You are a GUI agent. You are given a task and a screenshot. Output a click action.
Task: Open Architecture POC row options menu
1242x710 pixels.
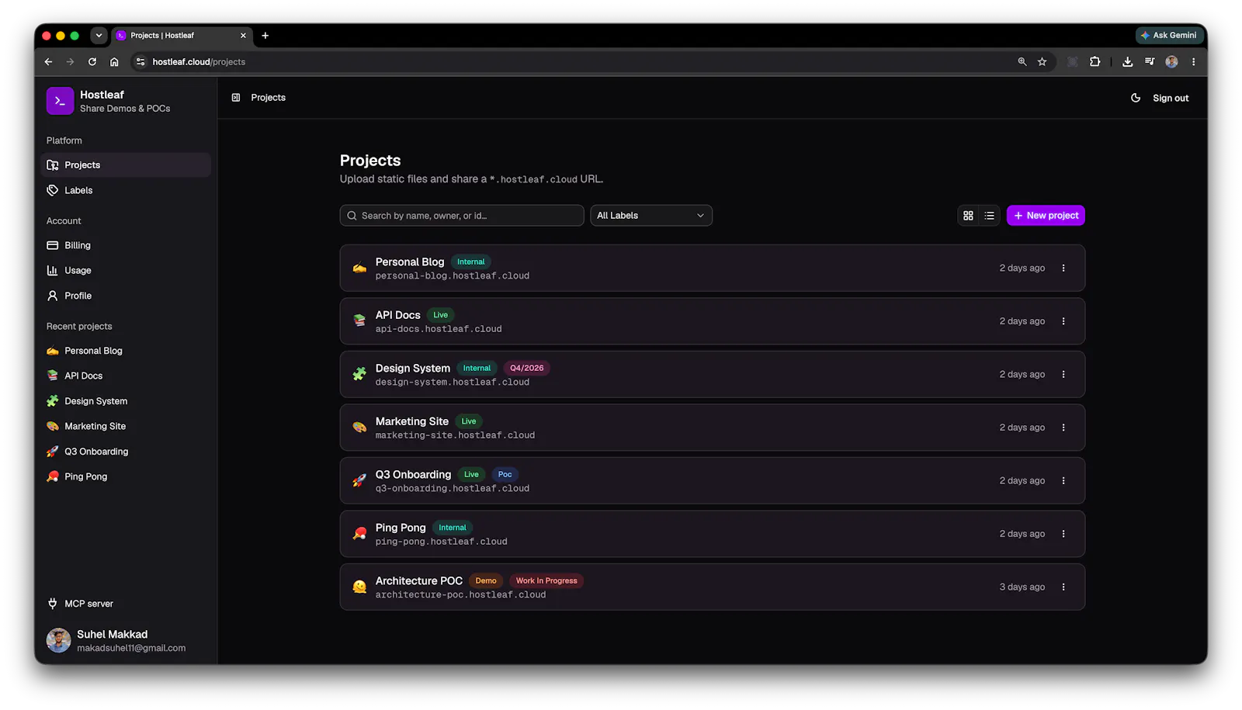[1063, 587]
